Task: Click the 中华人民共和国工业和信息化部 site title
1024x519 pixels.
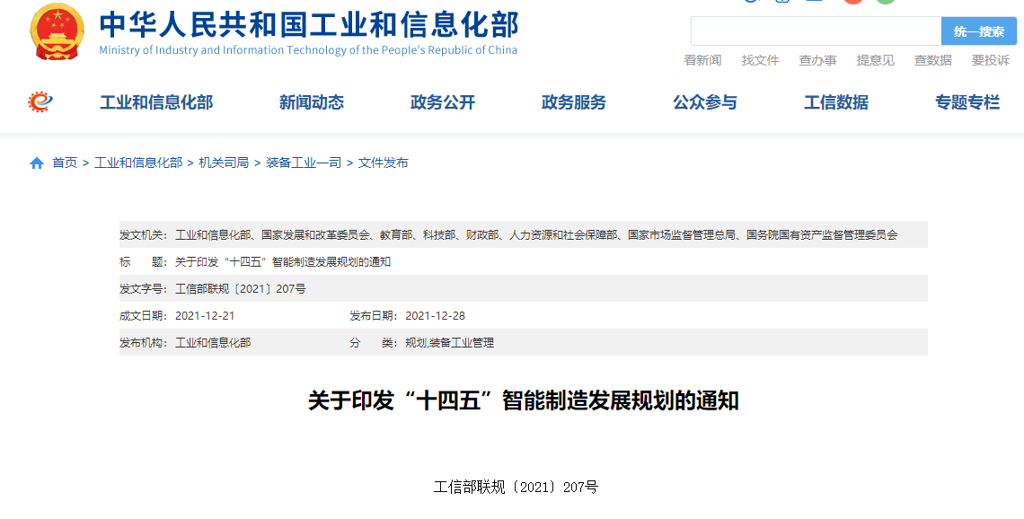Action: [309, 24]
